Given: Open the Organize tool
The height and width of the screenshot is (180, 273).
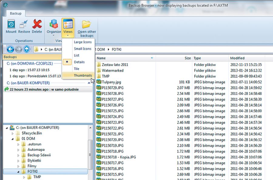Looking at the screenshot, I should 54,26.
